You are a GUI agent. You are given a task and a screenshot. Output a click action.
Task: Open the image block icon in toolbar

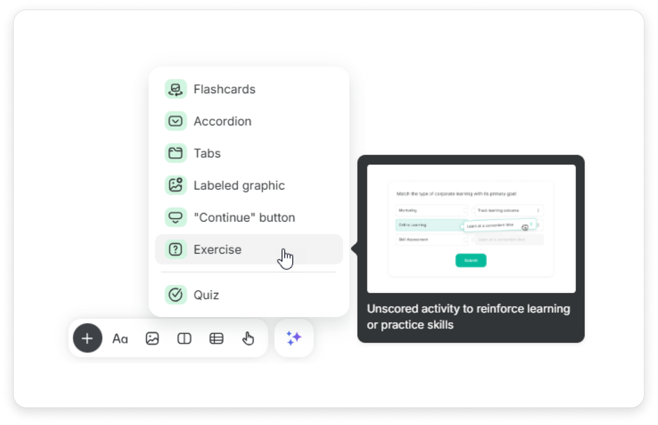[x=152, y=339]
